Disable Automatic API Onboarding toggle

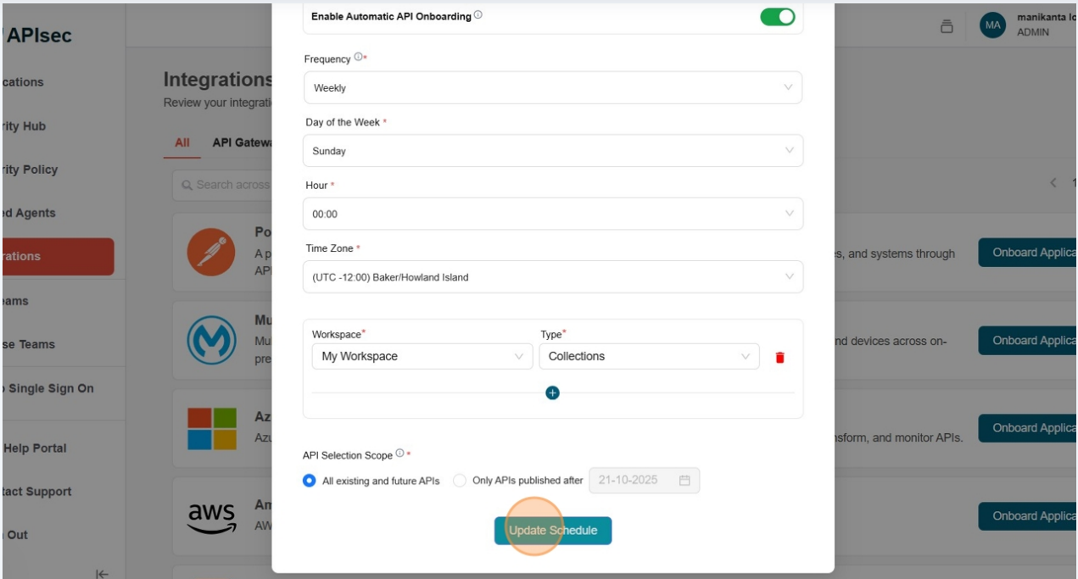[777, 17]
